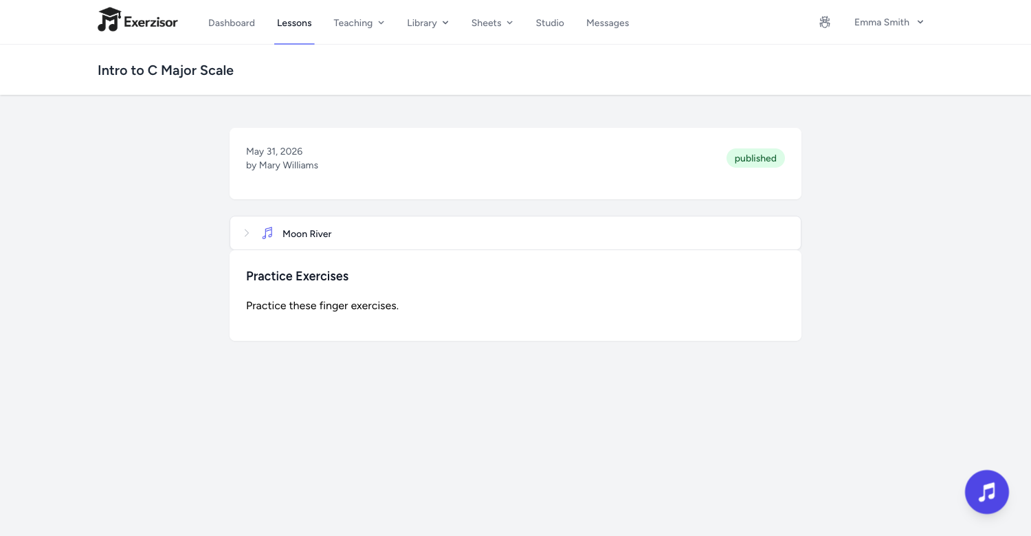
Task: Open the Sheets dropdown menu
Action: (x=492, y=23)
